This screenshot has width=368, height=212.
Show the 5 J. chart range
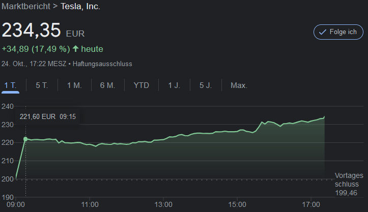point(206,85)
